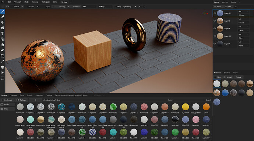Screen dimensions: 254x141
Task: Select the Color ID tool
Action: 3,56
